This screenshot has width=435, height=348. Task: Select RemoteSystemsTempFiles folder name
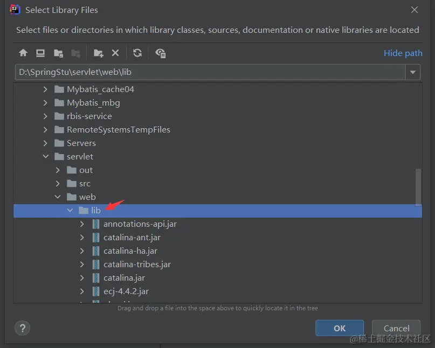[119, 130]
